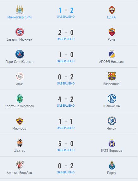The width and height of the screenshot is (138, 181).
Task: Click the АПОЭЛ Никосия team name
Action: 111,62
